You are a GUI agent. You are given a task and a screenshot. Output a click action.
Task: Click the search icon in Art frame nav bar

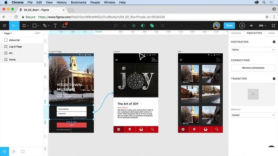click(217, 129)
